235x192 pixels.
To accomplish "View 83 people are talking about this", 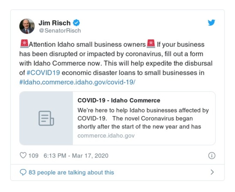I will (71, 172).
